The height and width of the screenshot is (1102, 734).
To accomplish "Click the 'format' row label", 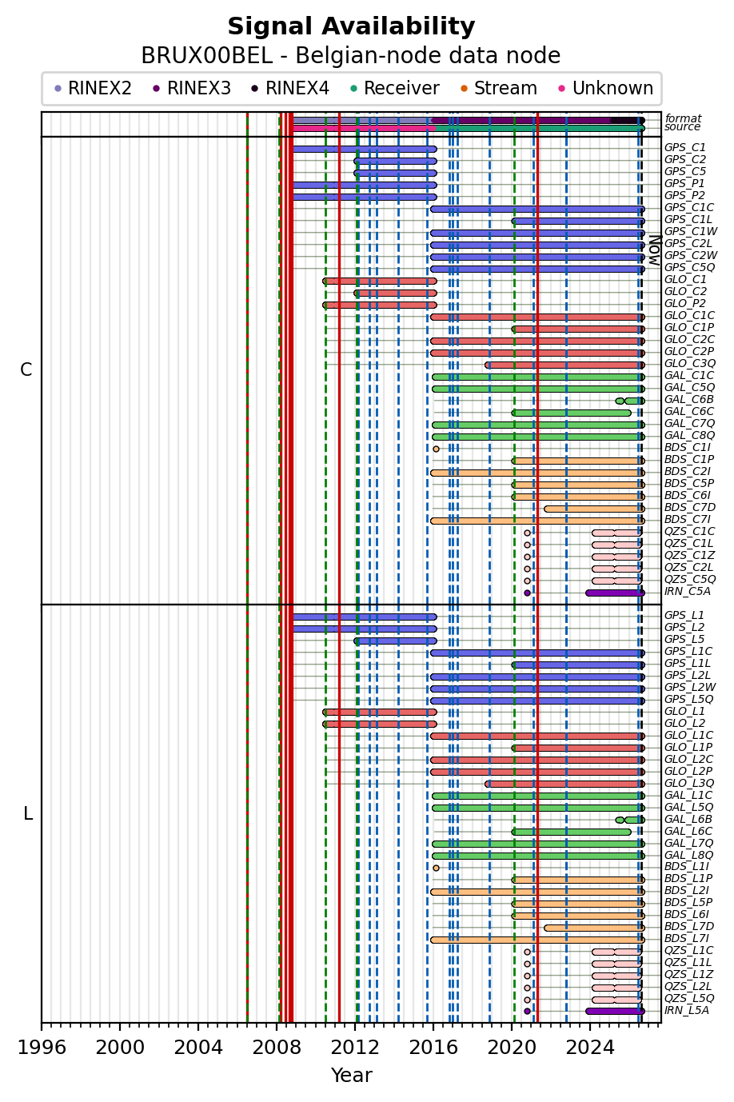I will (x=683, y=118).
